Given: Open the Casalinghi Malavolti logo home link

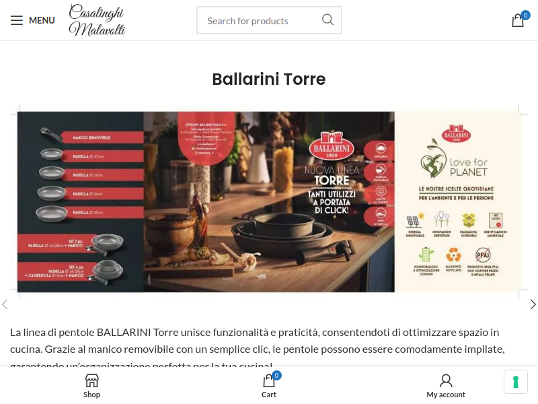Looking at the screenshot, I should point(97,20).
